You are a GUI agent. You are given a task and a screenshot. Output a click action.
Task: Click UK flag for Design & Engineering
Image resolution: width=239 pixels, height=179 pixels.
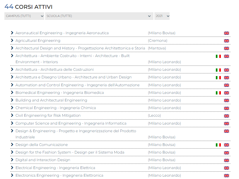(226, 131)
